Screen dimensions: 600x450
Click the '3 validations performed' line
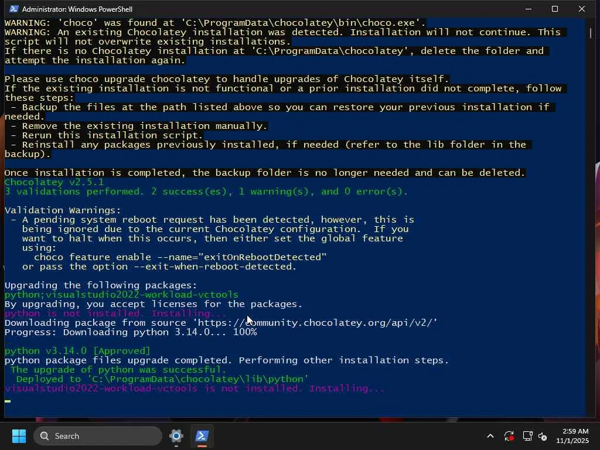click(206, 192)
